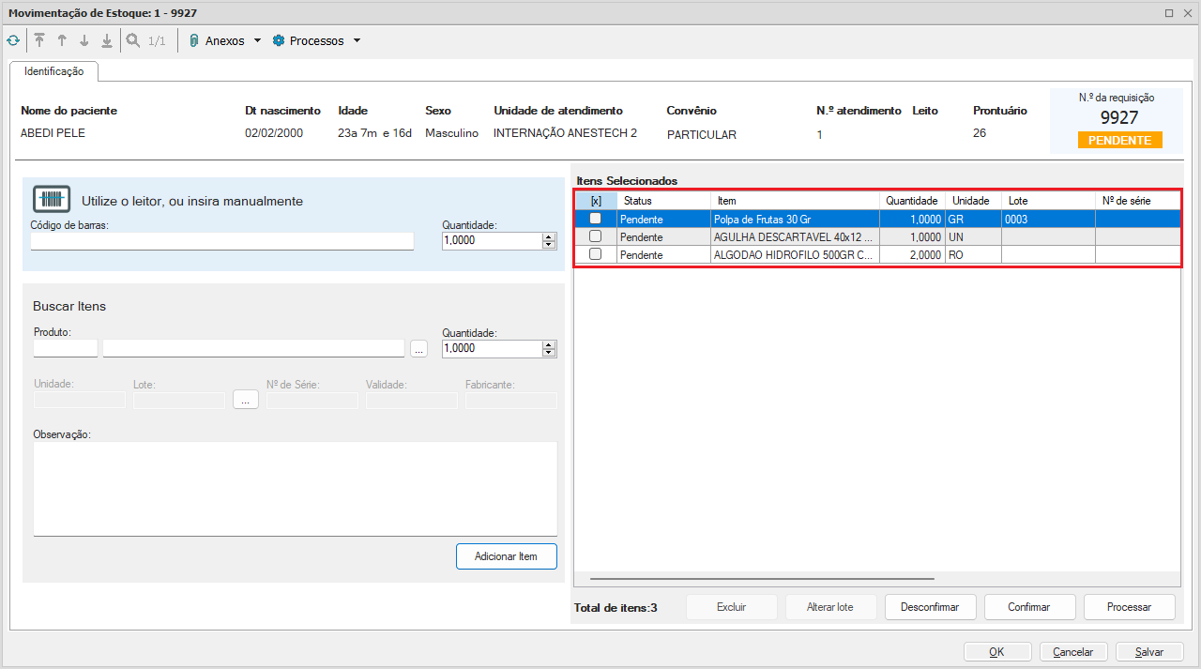Open the Anexos dropdown arrow
The height and width of the screenshot is (669, 1201).
(257, 41)
